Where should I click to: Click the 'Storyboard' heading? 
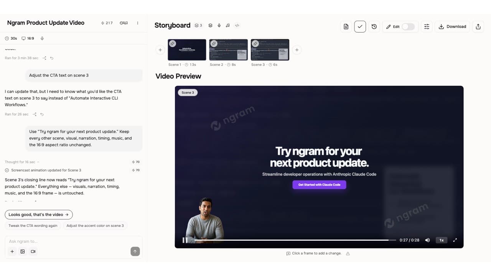tap(173, 25)
